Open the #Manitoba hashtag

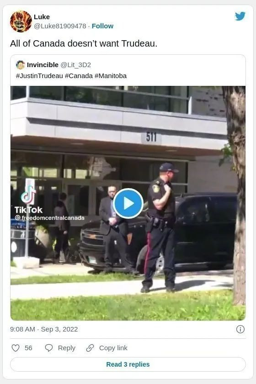tap(111, 76)
